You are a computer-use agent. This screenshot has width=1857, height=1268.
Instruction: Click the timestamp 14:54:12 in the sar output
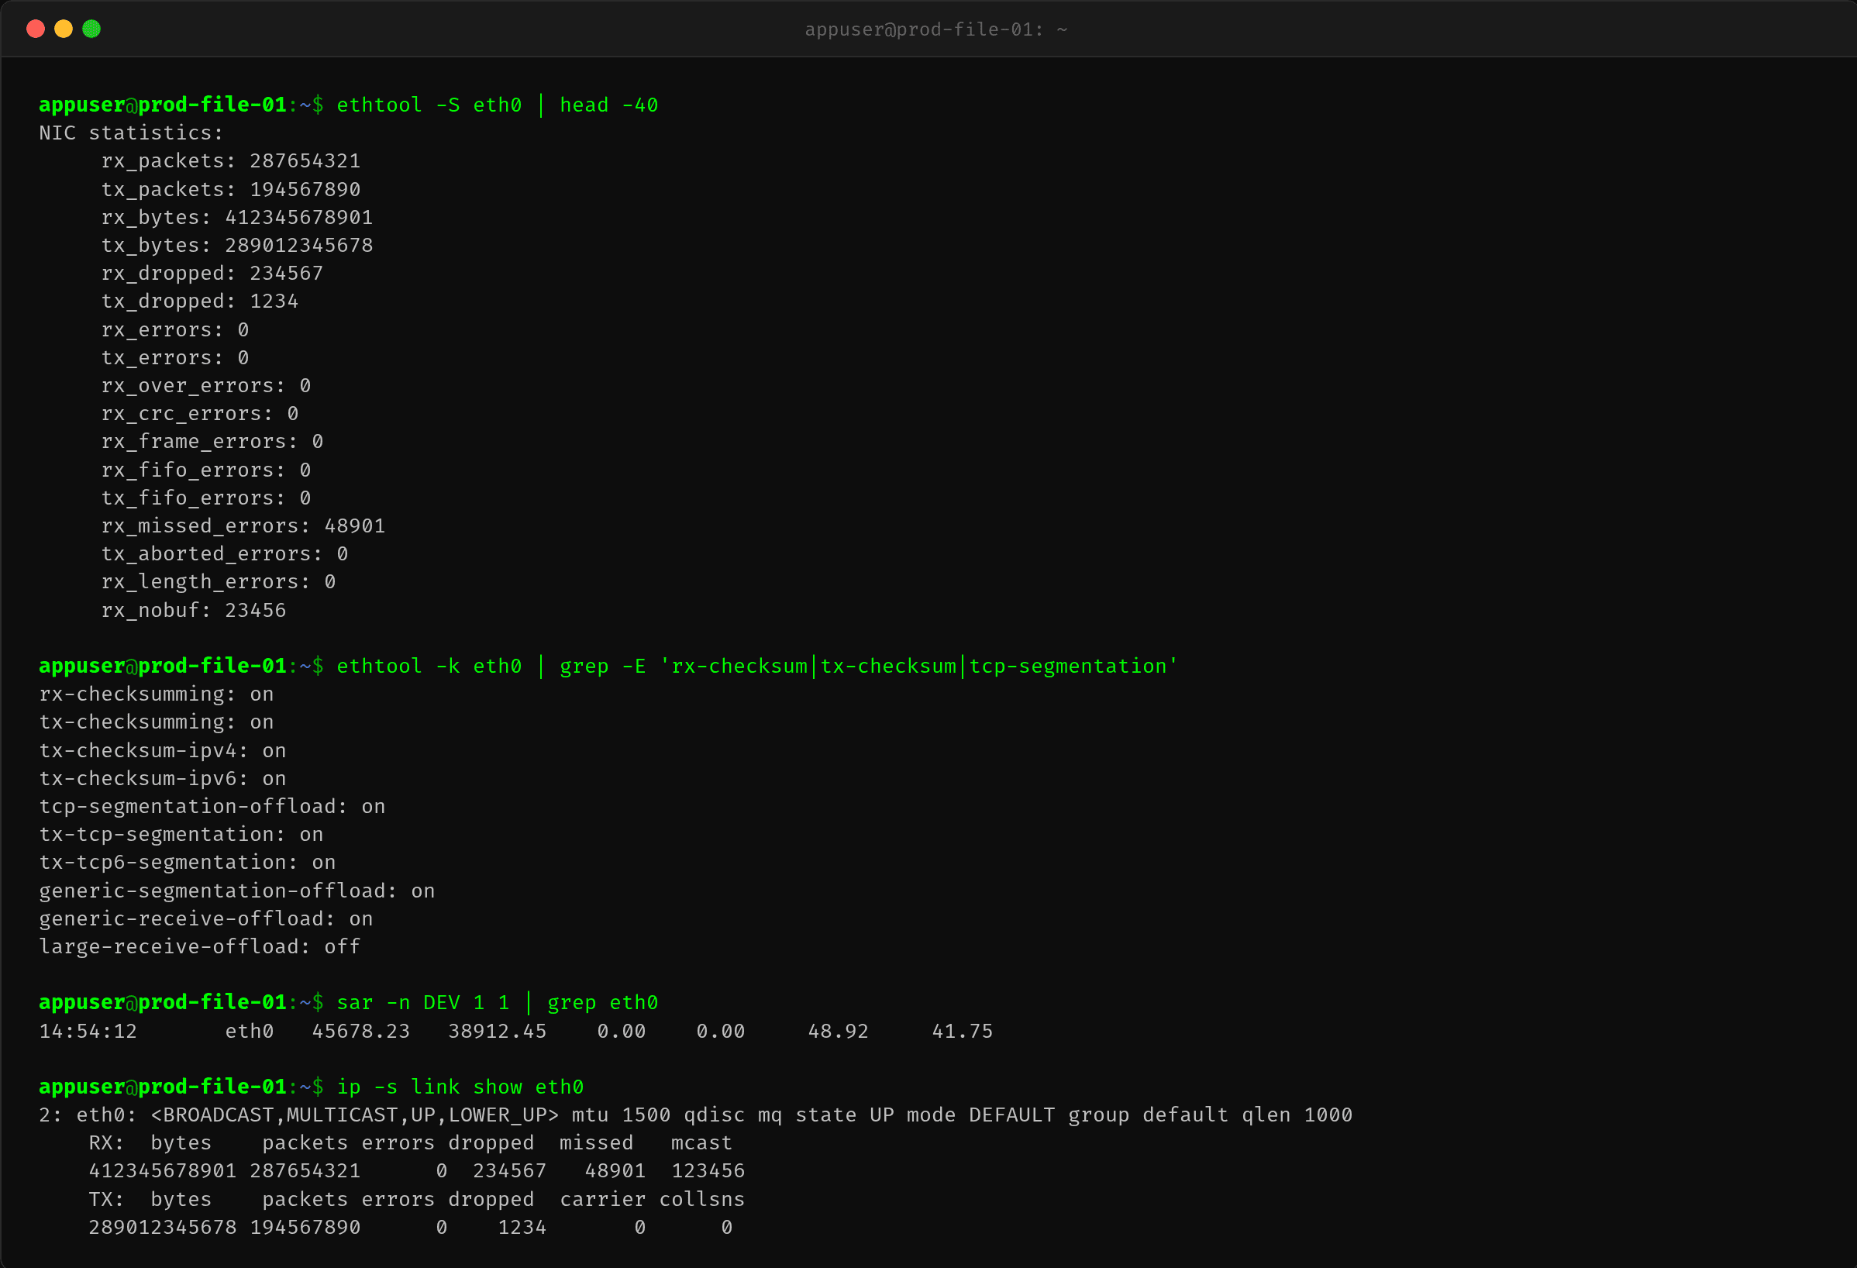coord(88,1031)
